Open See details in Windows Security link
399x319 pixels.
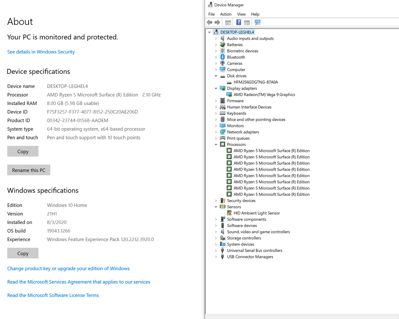click(x=41, y=52)
